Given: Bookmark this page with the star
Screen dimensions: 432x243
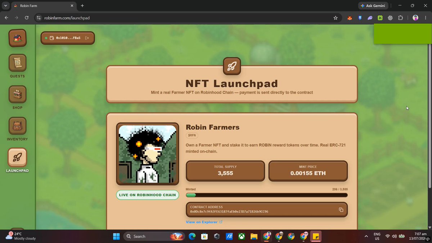Looking at the screenshot, I should pyautogui.click(x=336, y=18).
